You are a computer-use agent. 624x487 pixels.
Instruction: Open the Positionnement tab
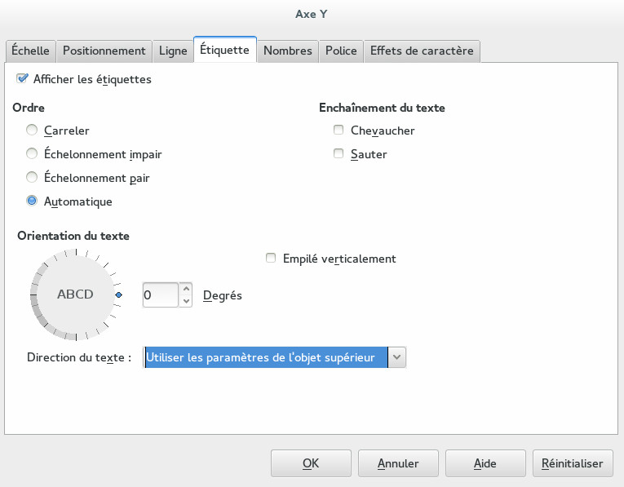point(104,51)
